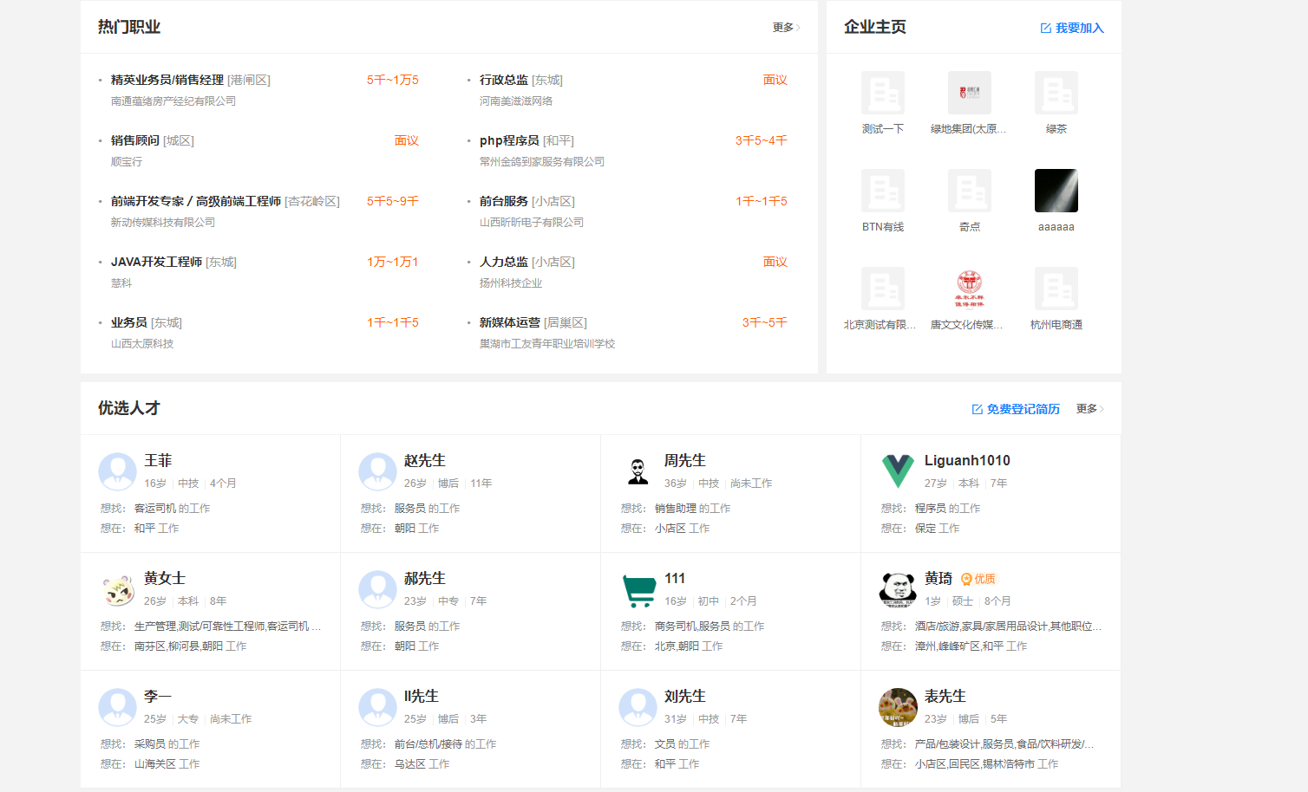
Task: Click company name 常州金鸽到家服务有限公司
Action: coord(542,162)
